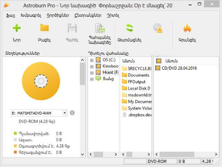Select the Ցանց network icon

coord(98,79)
